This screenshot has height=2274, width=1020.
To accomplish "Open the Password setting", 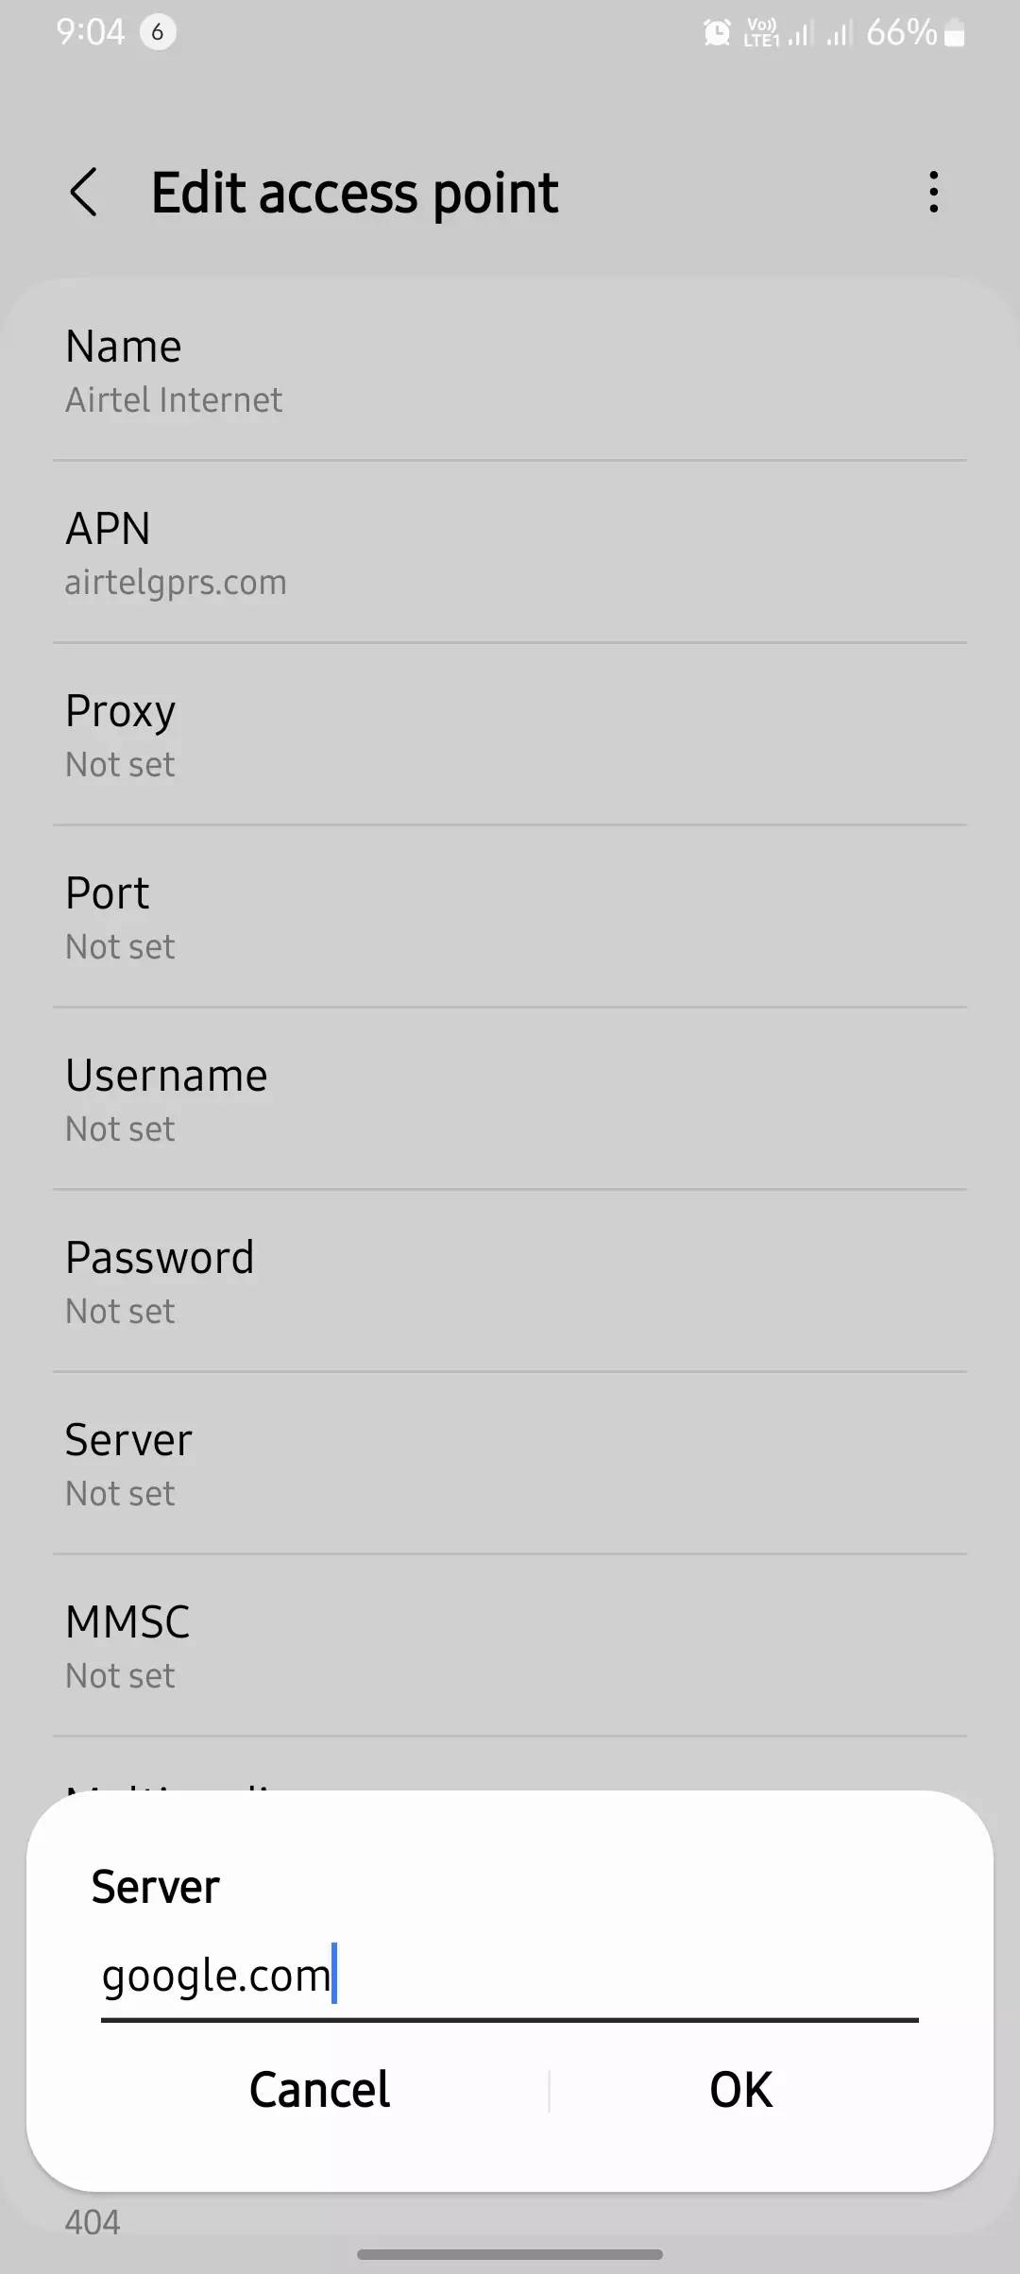I will 510,1281.
